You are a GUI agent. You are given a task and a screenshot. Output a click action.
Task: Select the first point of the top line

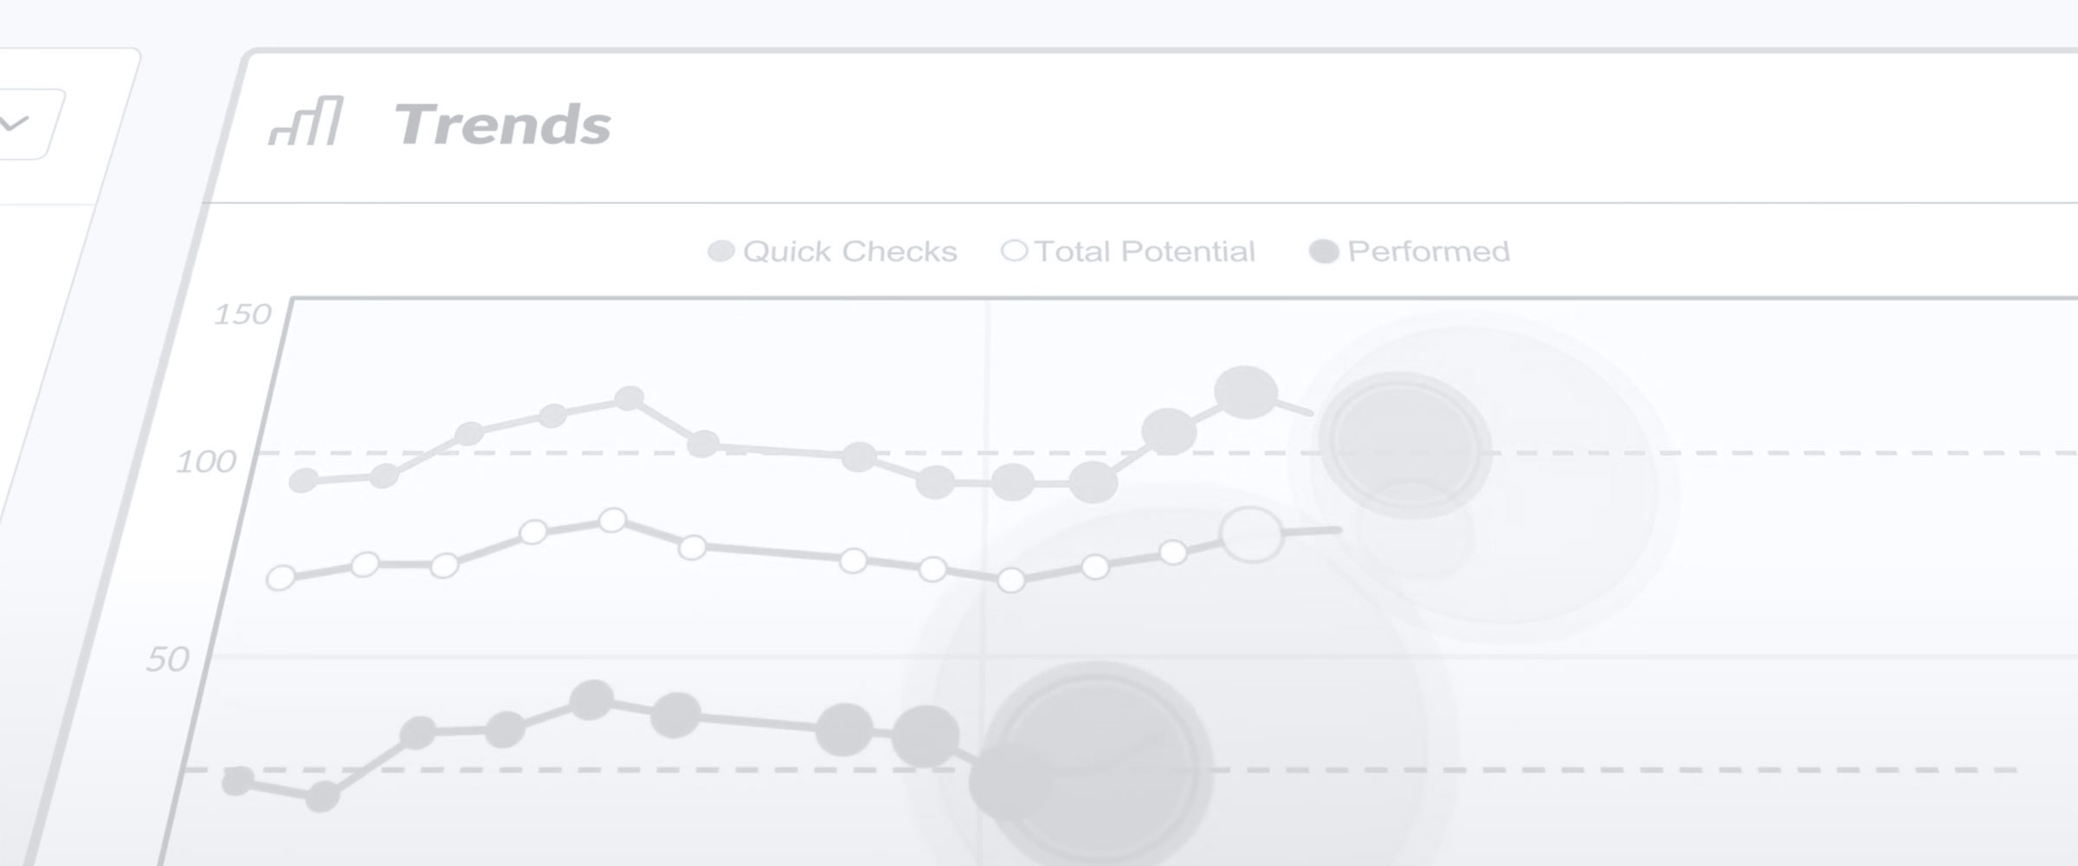[303, 481]
